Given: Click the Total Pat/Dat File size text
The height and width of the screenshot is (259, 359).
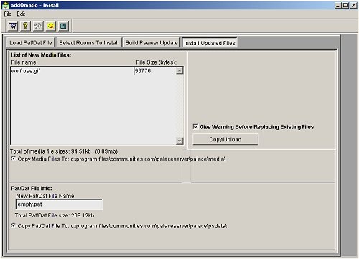Looking at the screenshot, I should pos(55,215).
